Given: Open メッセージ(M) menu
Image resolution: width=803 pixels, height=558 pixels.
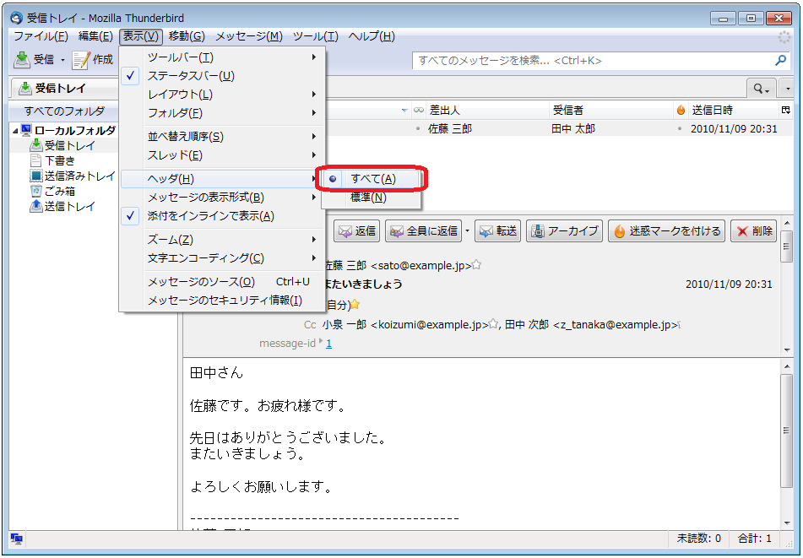Looking at the screenshot, I should [249, 36].
